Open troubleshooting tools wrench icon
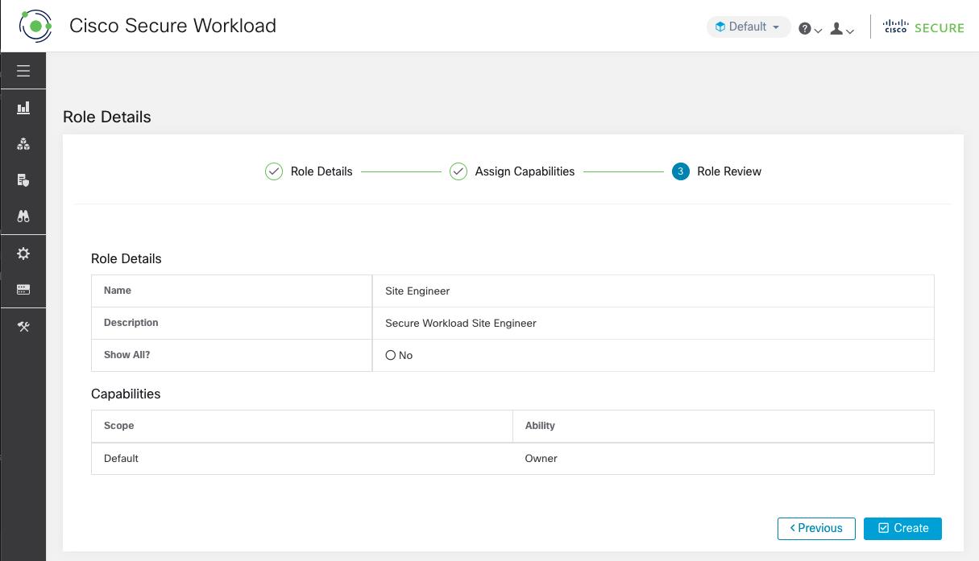 [23, 327]
